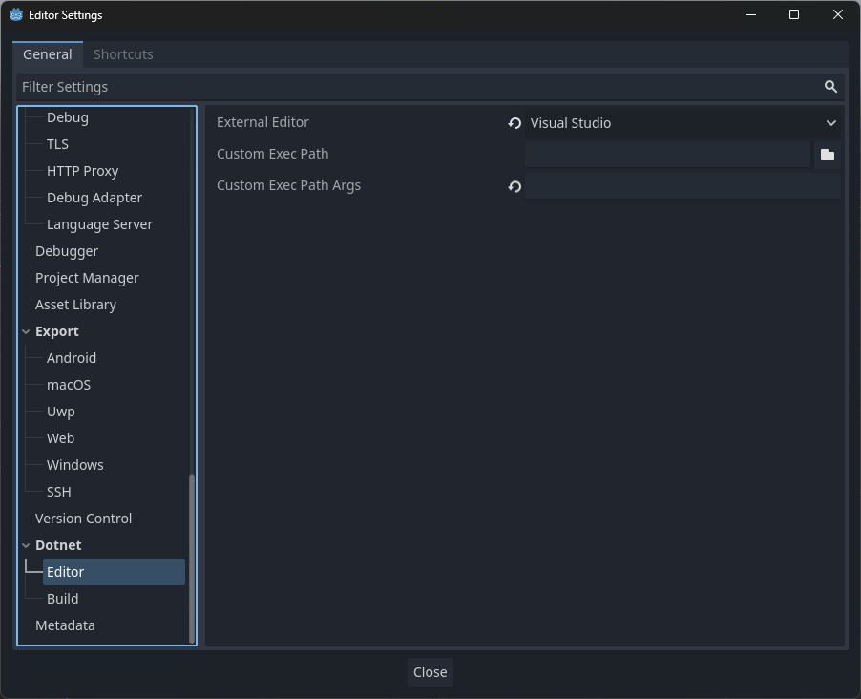Collapse the Dotnet tree section
Screen dimensions: 861x699
26,545
